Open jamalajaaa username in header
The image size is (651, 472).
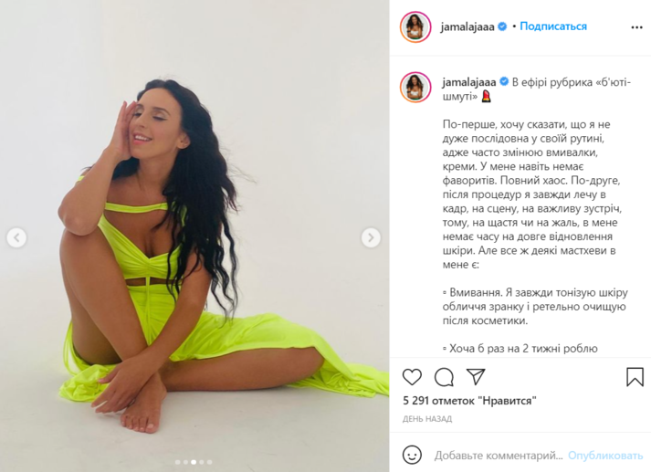coord(467,27)
